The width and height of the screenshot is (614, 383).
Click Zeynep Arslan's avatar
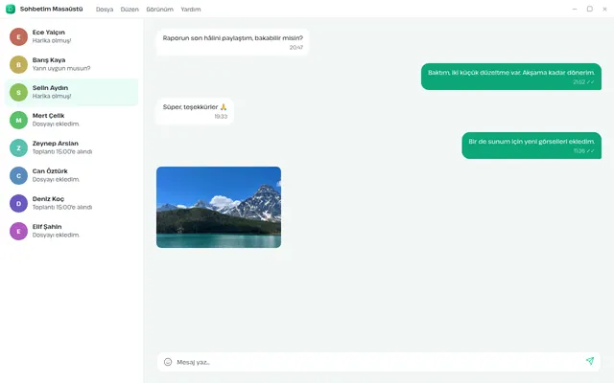point(18,147)
